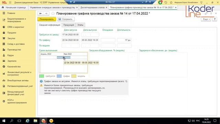Open File Explorer from taskbar
This screenshot has height=124, width=220.
pyautogui.click(x=35, y=121)
